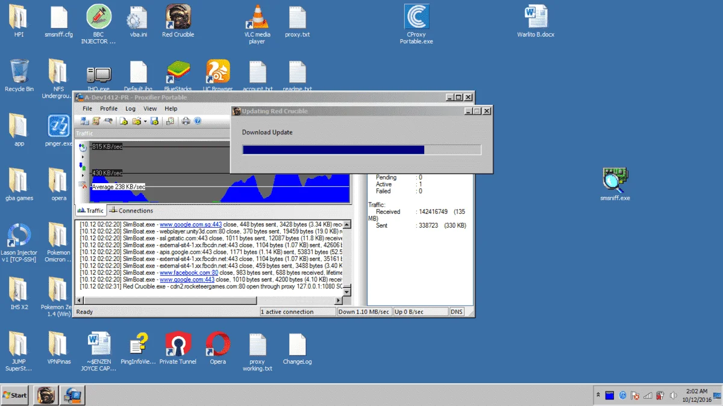723x406 pixels.
Task: Open the Windows Start button
Action: click(x=16, y=395)
